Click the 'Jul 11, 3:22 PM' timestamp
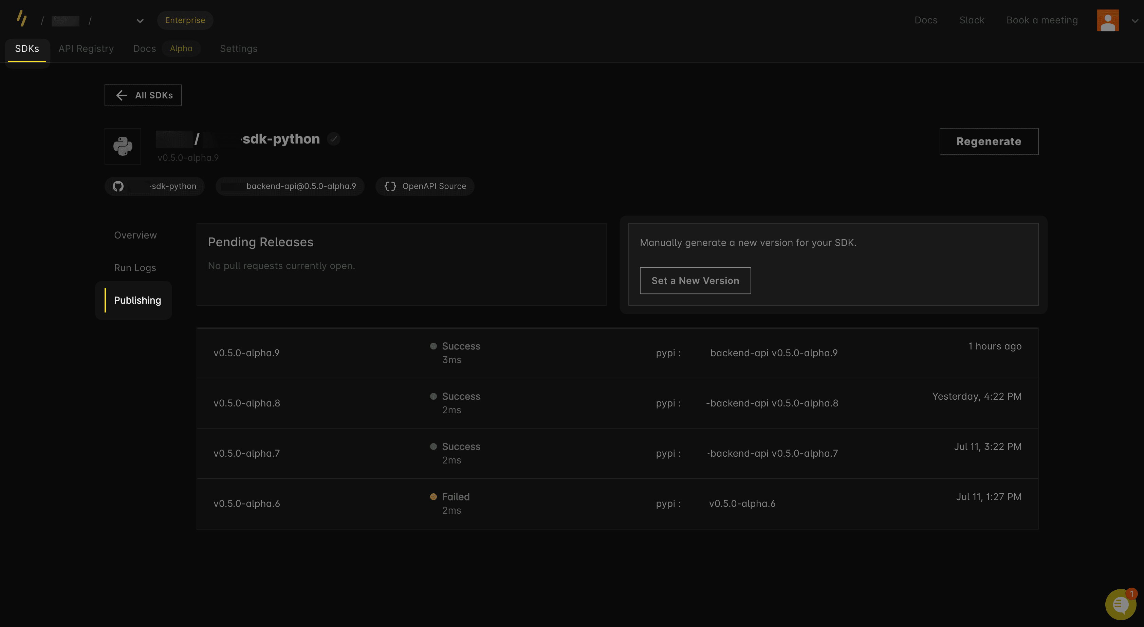1144x627 pixels. [988, 446]
